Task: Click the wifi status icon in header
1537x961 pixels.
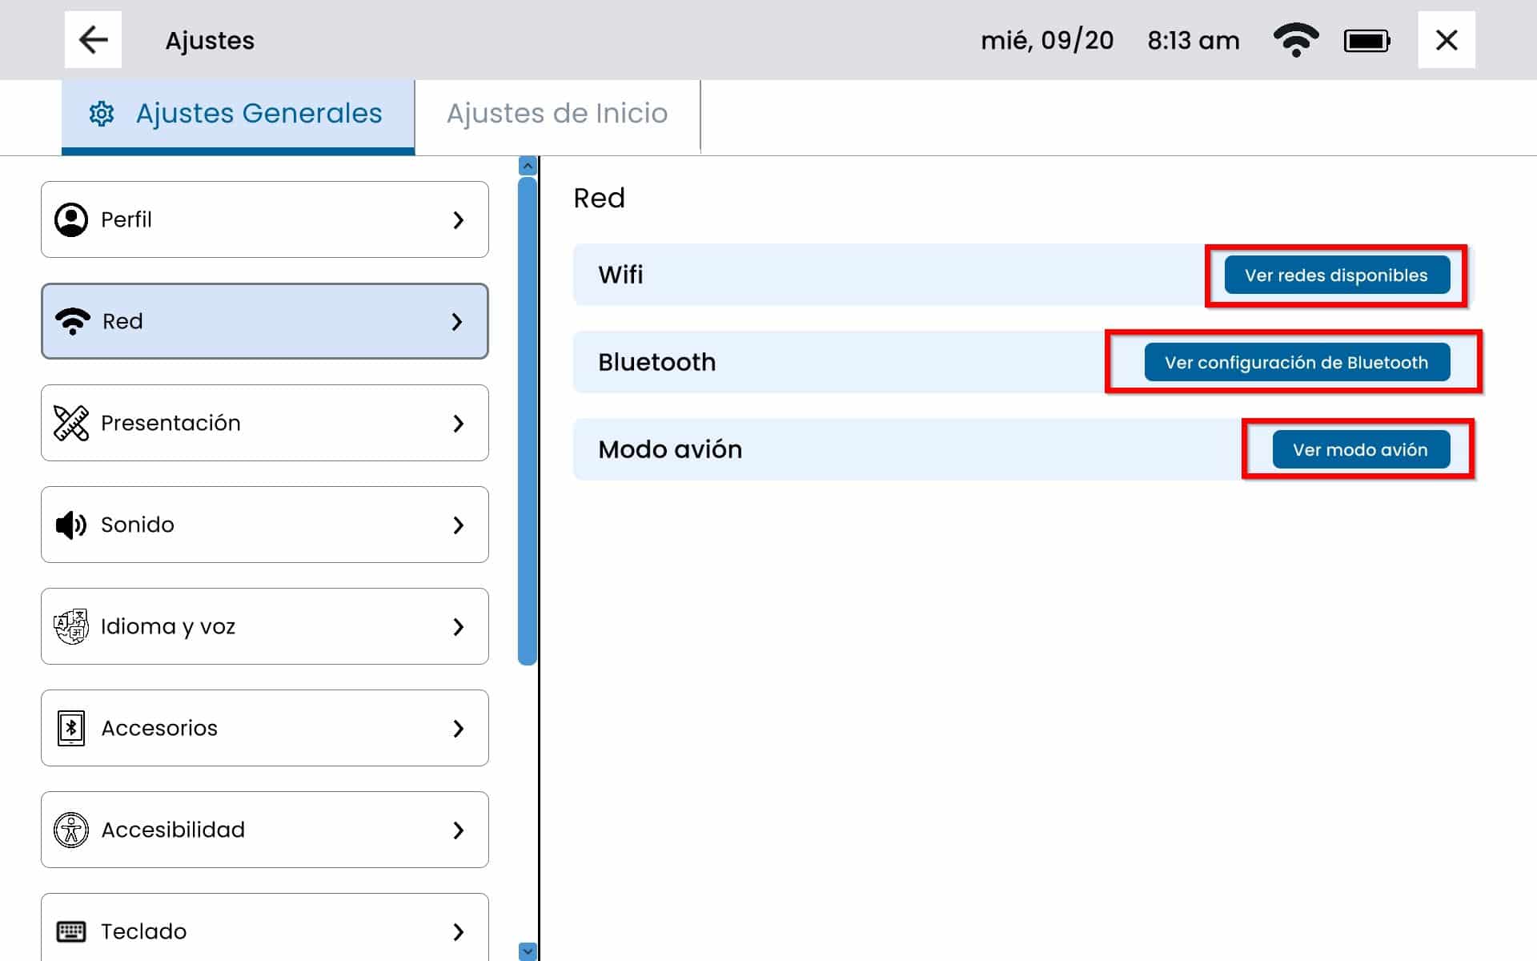Action: [1296, 40]
